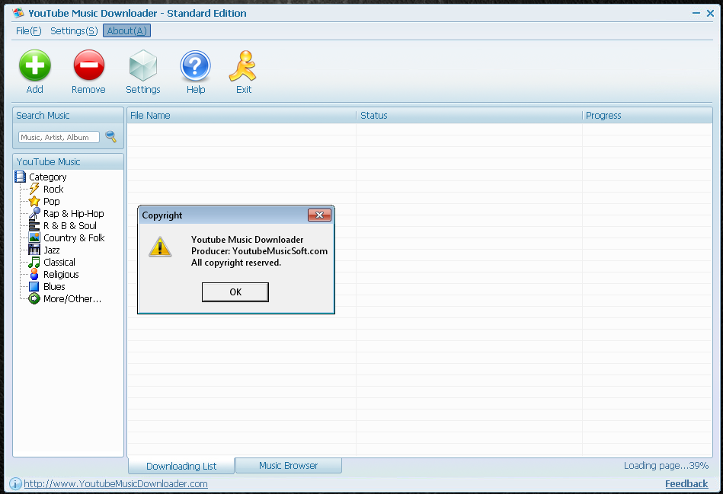Click the magnifier search icon
The height and width of the screenshot is (494, 723).
pyautogui.click(x=110, y=136)
